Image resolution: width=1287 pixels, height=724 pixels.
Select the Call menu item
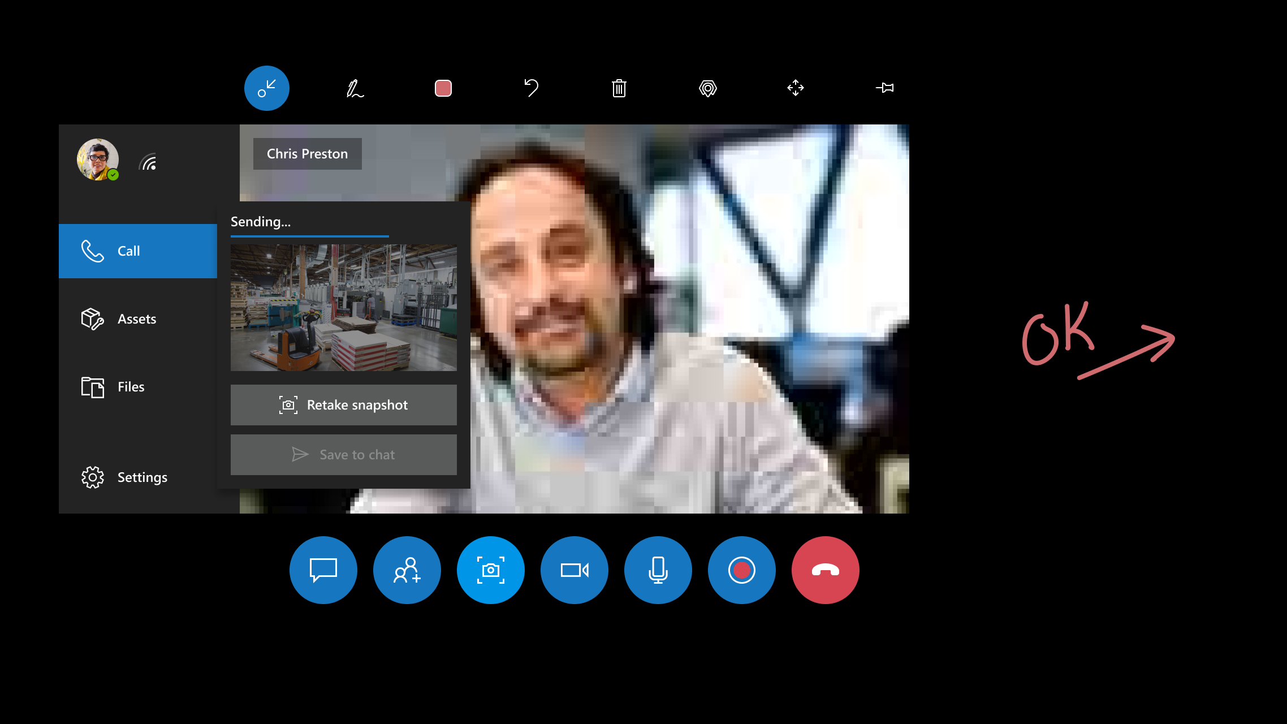(x=137, y=250)
